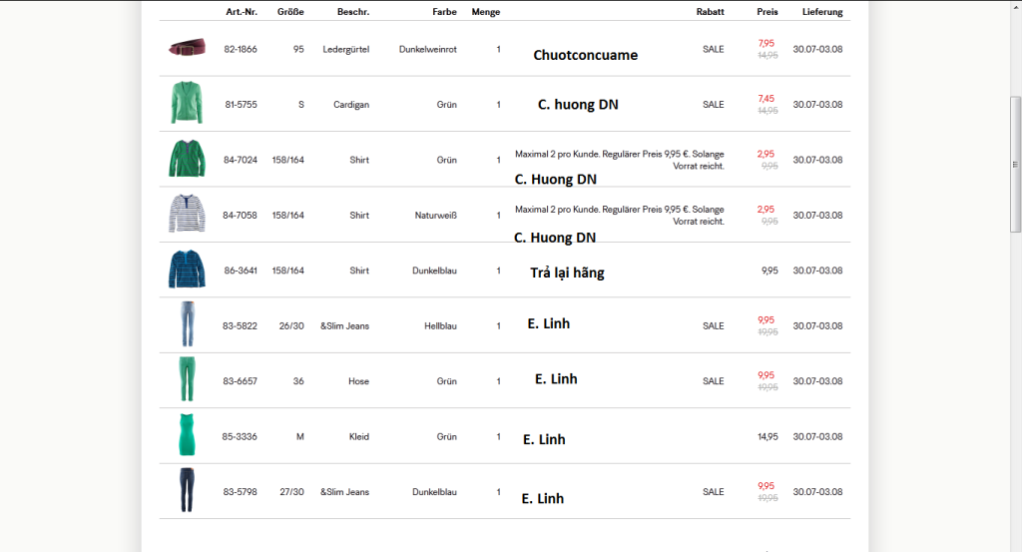The width and height of the screenshot is (1022, 552).
Task: Click the SALE label in the cardigan row
Action: 713,104
